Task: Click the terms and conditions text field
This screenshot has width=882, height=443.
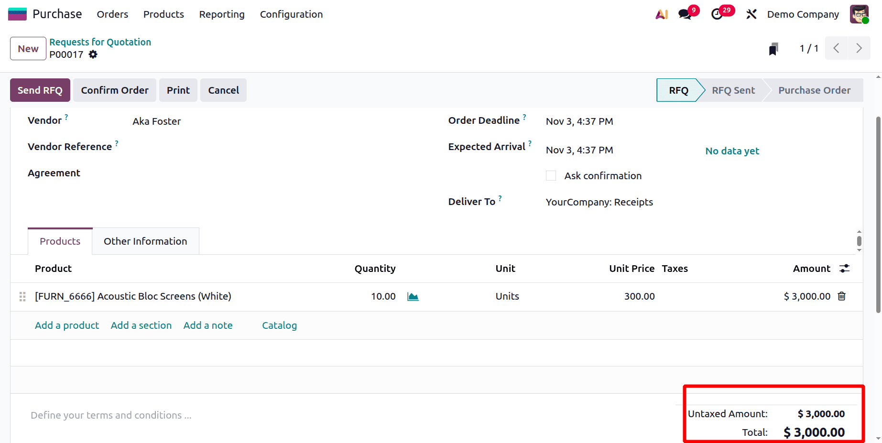Action: [111, 415]
